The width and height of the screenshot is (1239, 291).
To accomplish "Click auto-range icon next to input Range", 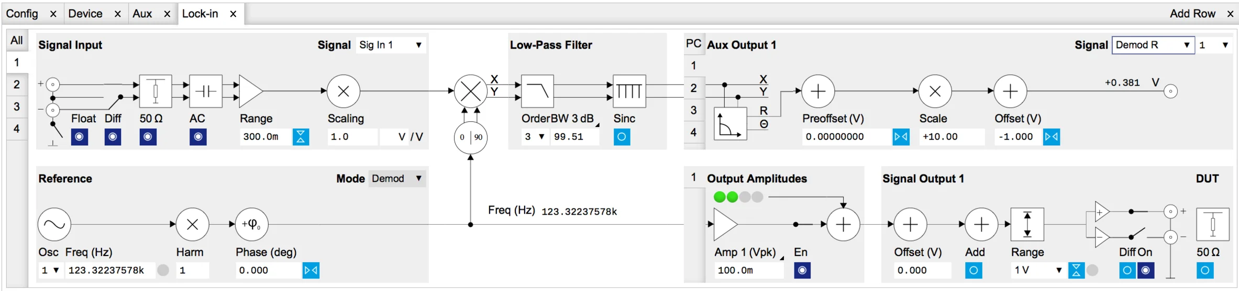I will click(x=301, y=137).
